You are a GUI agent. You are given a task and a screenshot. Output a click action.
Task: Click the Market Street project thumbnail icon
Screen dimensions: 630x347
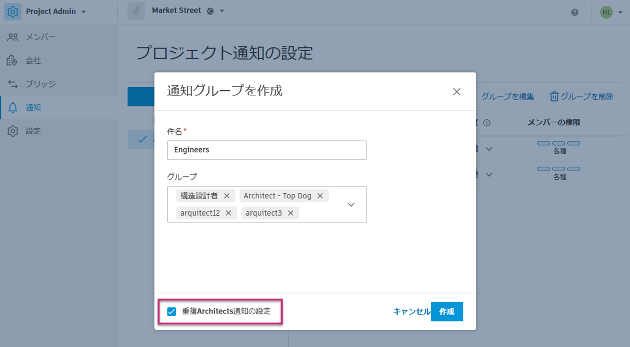136,11
